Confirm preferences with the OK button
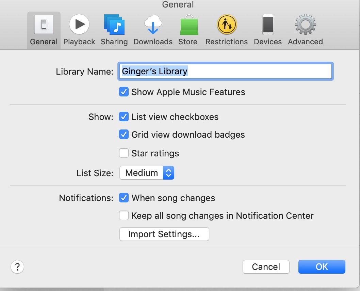The width and height of the screenshot is (360, 291). coord(322,267)
